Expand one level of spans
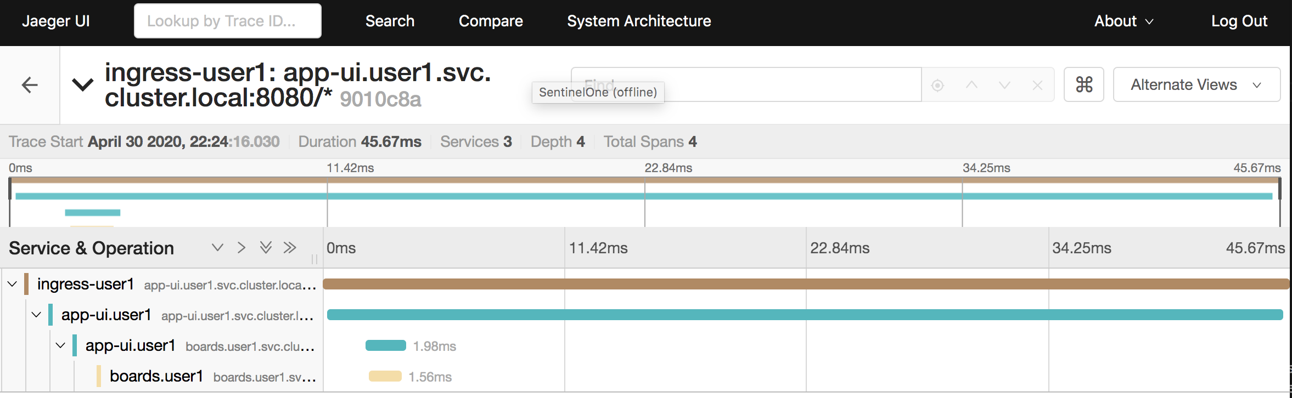The image size is (1292, 398). [x=217, y=248]
